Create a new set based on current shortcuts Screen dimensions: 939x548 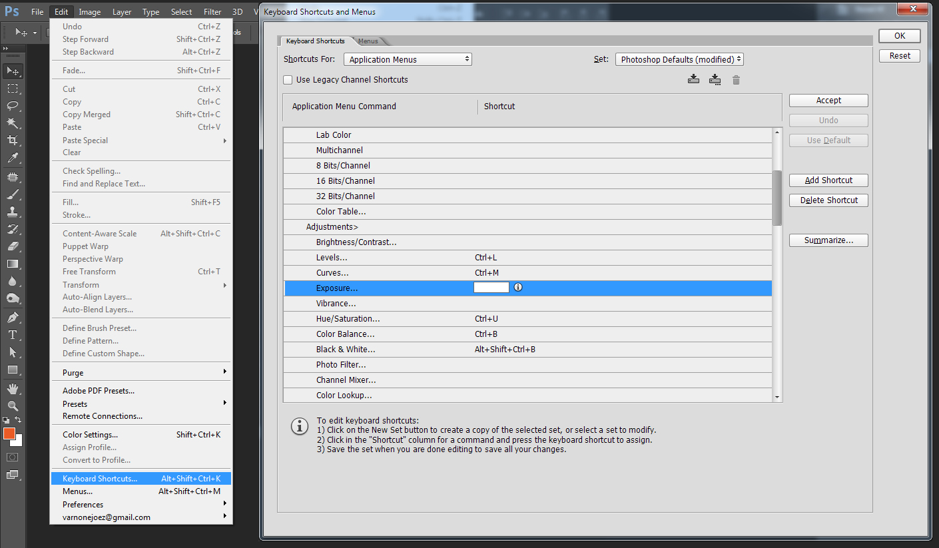pos(693,79)
